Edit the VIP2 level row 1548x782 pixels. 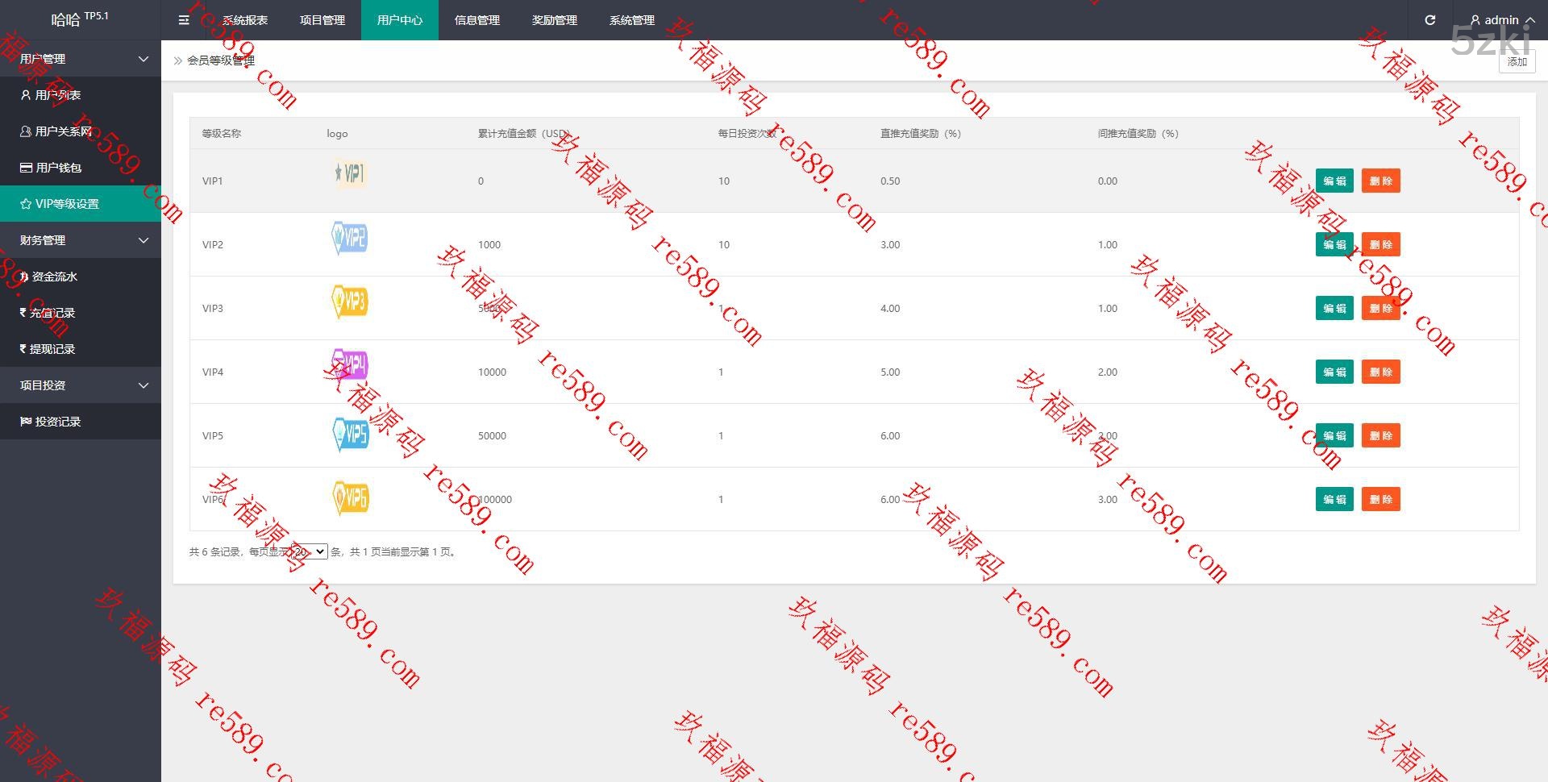click(1334, 244)
